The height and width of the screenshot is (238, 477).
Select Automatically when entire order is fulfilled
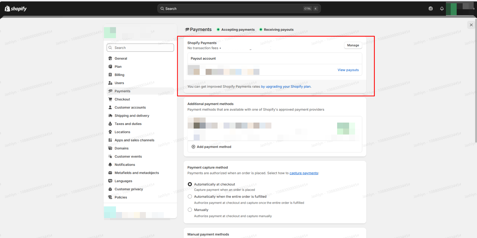tap(190, 197)
